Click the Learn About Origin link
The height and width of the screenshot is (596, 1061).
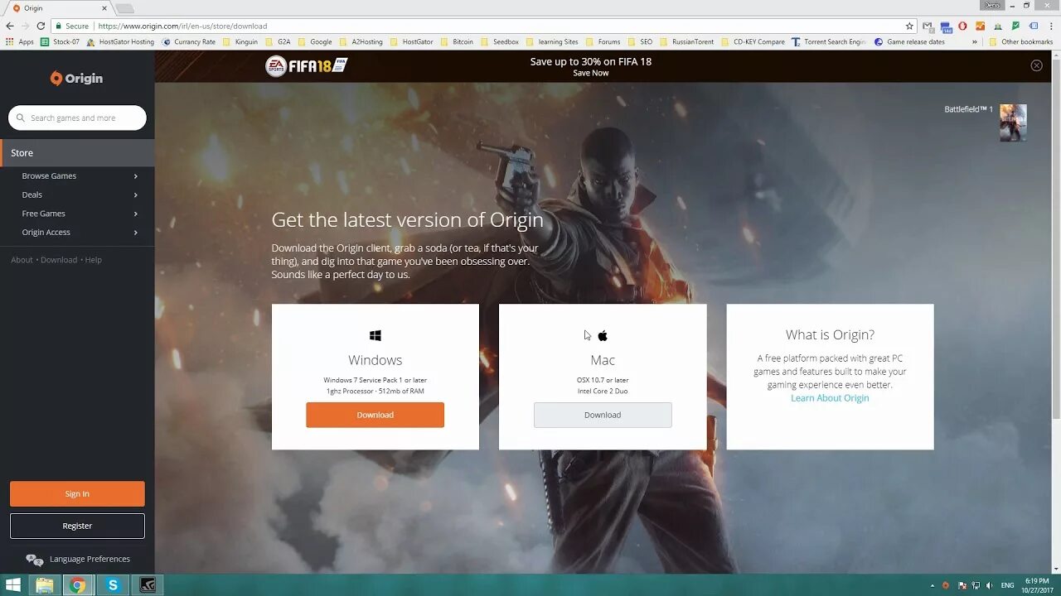pyautogui.click(x=830, y=398)
